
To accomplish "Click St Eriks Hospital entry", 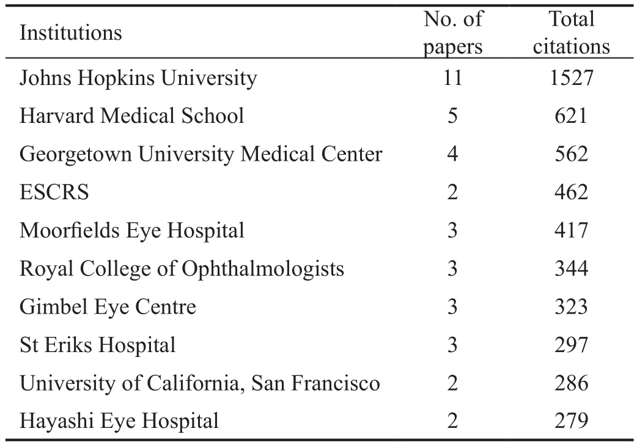I will point(97,345).
